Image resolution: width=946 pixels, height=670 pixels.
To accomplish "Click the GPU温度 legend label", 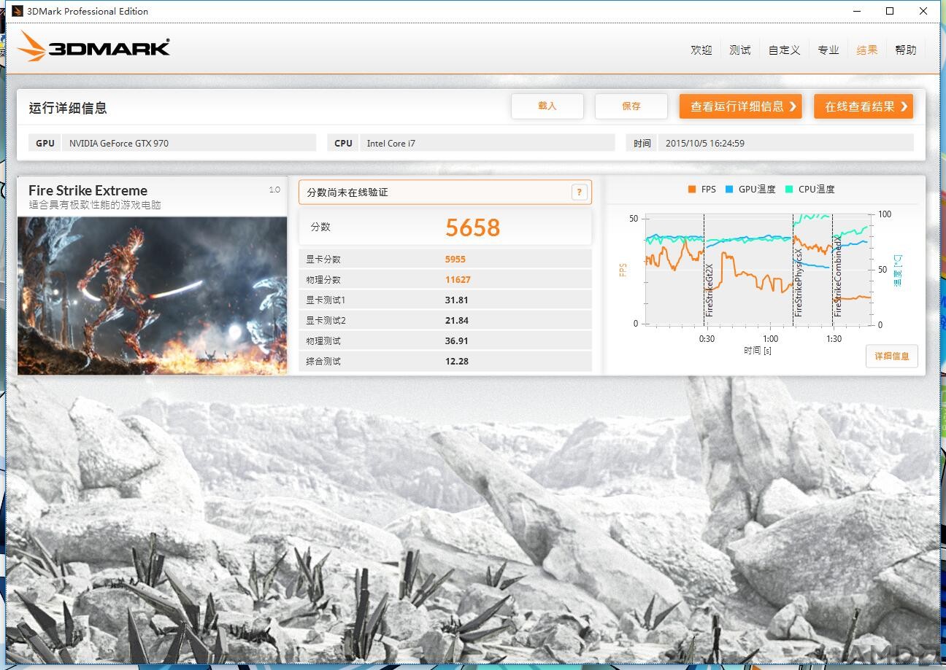I will point(757,190).
